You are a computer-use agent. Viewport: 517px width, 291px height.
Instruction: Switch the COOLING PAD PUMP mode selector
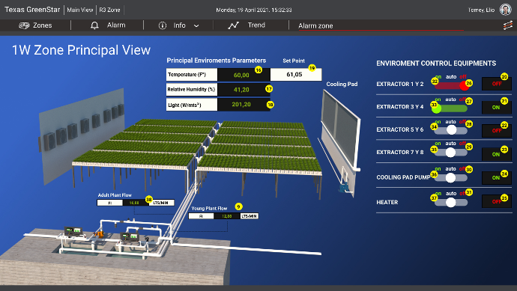click(x=451, y=178)
